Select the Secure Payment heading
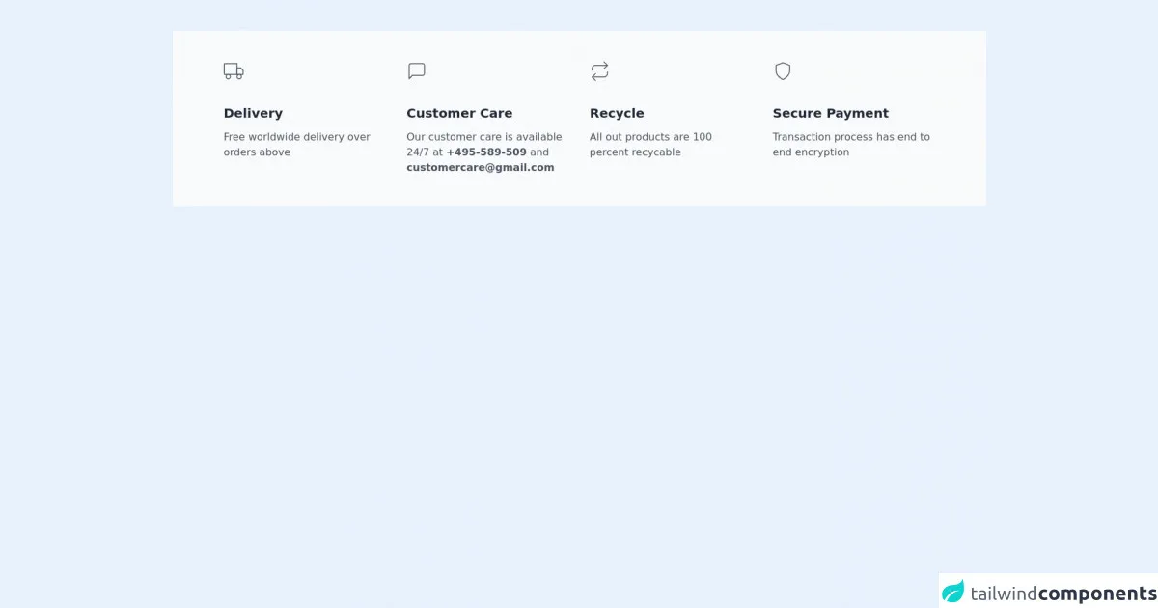Image resolution: width=1158 pixels, height=608 pixels. 830,113
